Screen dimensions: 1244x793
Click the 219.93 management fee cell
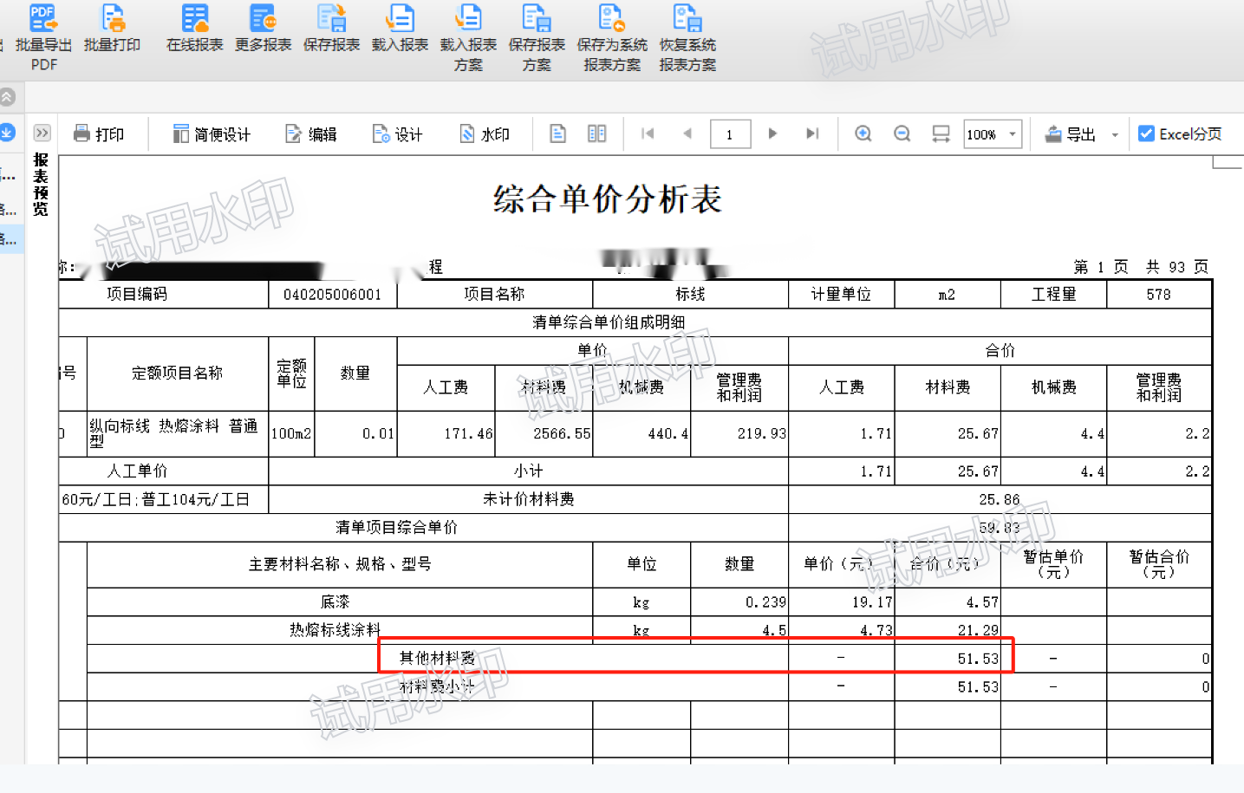click(739, 433)
